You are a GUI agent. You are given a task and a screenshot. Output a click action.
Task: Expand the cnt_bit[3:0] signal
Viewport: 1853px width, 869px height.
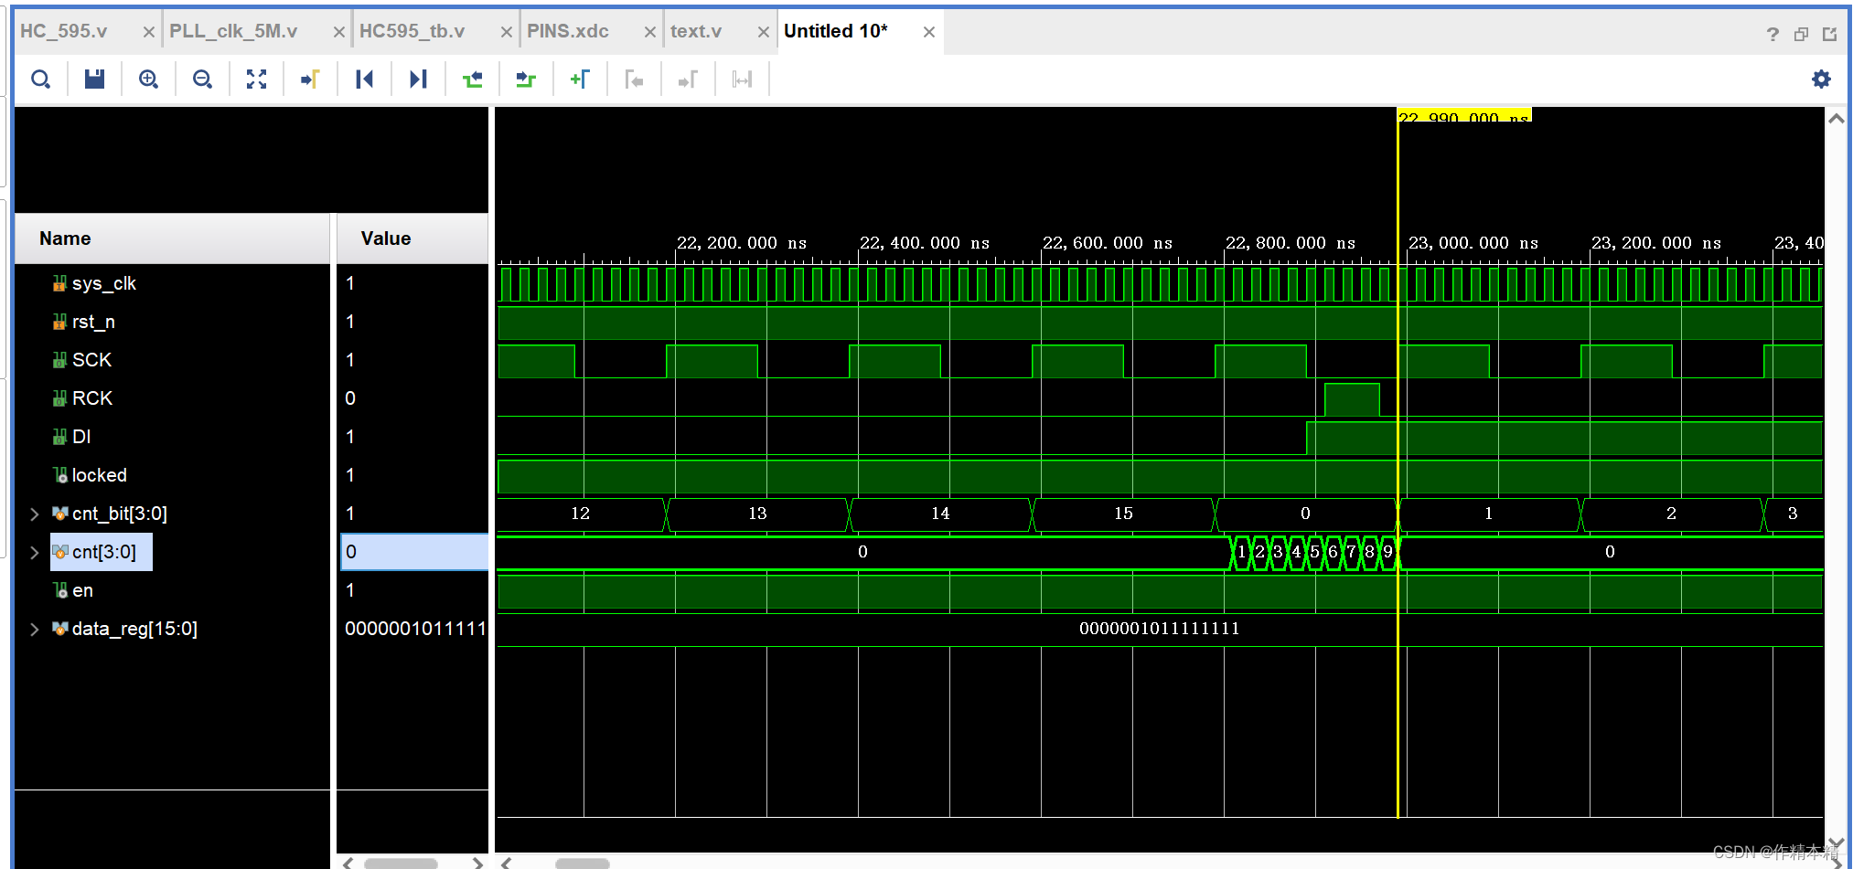(x=35, y=514)
